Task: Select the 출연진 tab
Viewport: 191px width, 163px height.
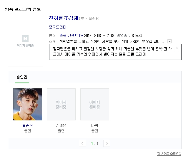Action: pyautogui.click(x=22, y=77)
